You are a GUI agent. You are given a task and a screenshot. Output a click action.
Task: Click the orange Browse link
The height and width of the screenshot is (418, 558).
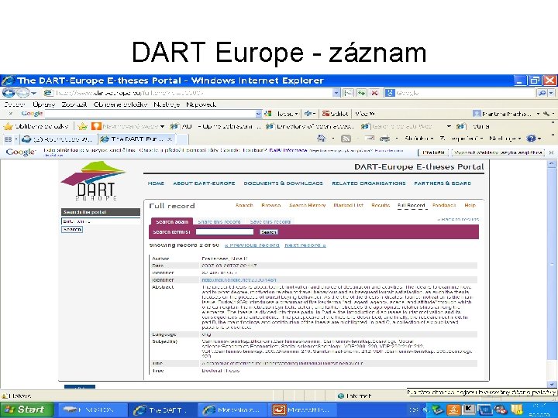coord(270,205)
